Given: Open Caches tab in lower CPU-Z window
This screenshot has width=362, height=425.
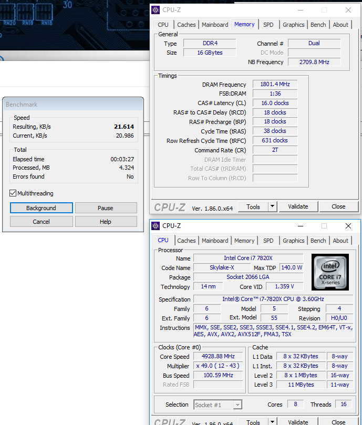Looking at the screenshot, I should (x=187, y=241).
